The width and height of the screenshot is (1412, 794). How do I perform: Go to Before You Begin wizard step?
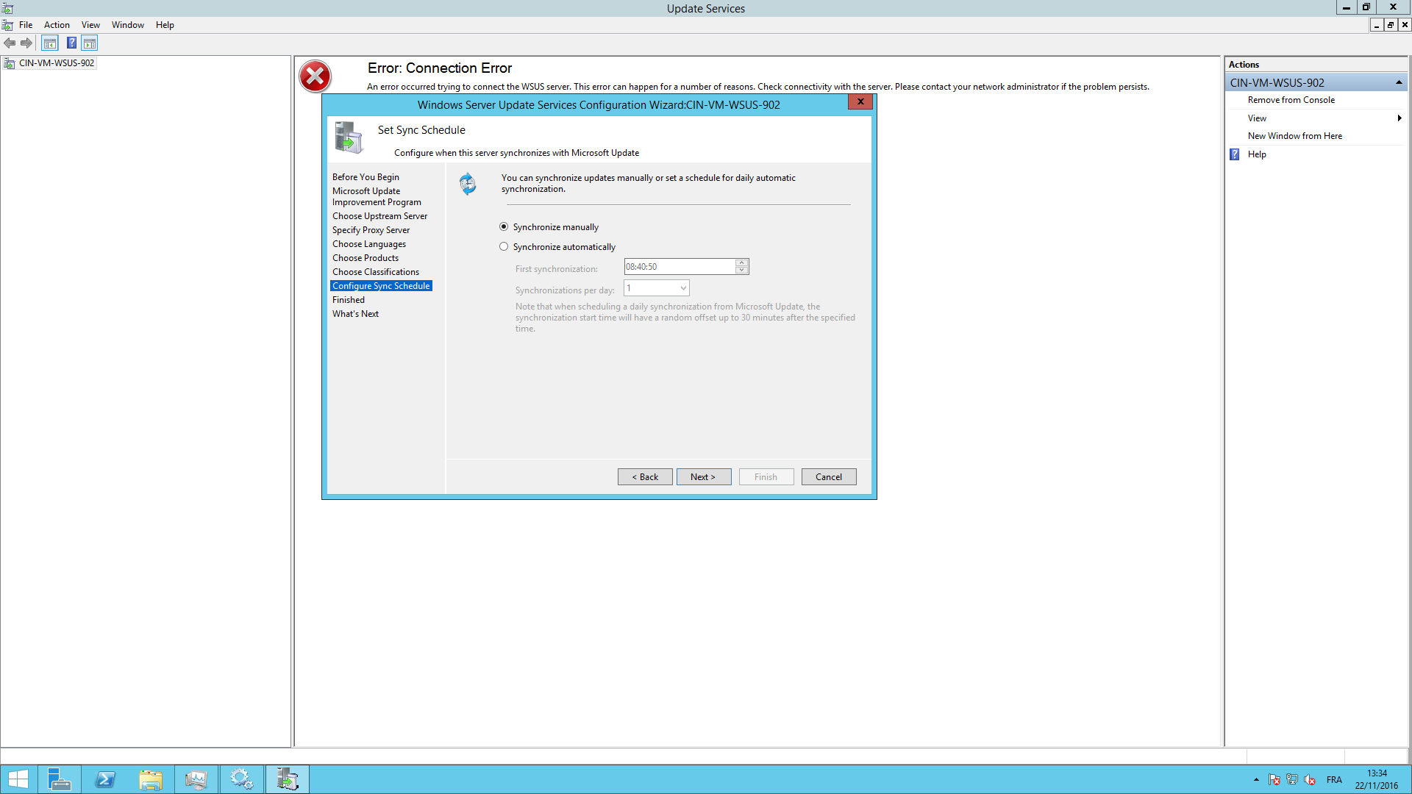coord(366,177)
